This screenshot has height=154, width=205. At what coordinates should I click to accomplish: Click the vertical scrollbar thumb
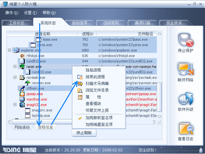(x=159, y=97)
